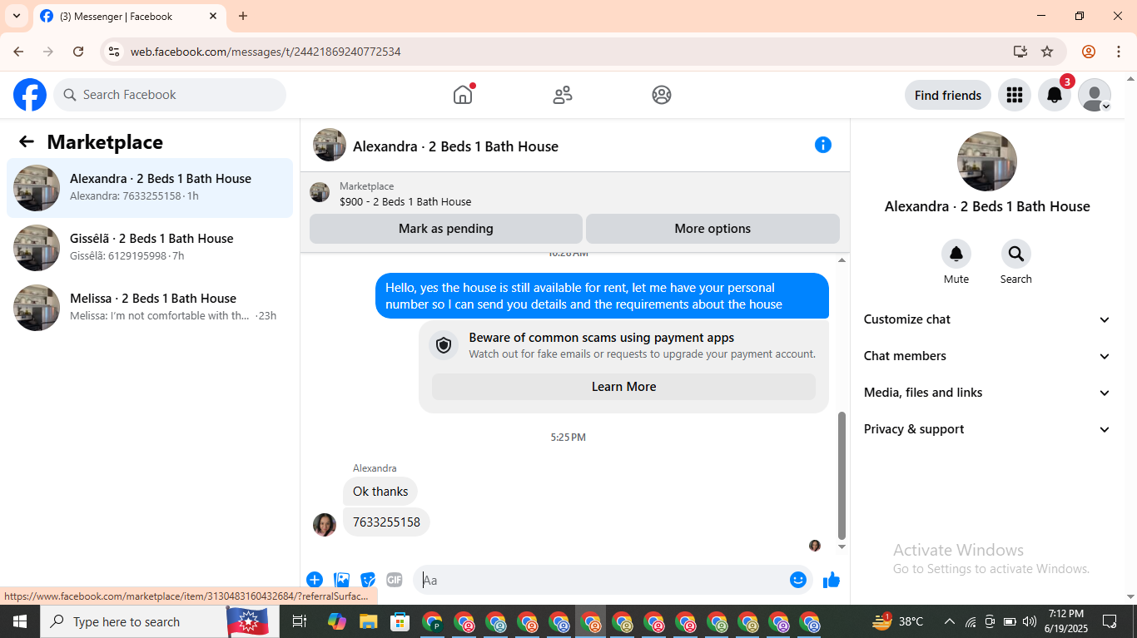Viewport: 1137px width, 638px height.
Task: Click the chat message list scrollbar
Action: 842,475
